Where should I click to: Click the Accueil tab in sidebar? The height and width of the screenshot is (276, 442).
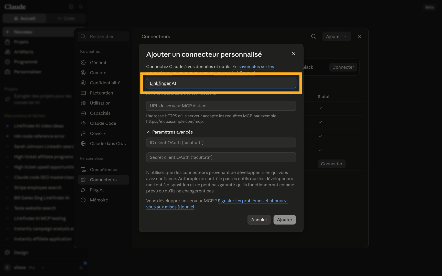pyautogui.click(x=25, y=18)
